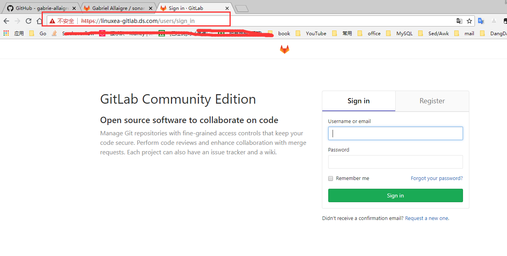The height and width of the screenshot is (256, 507).
Task: Click the home icon in browser toolbar
Action: click(39, 21)
